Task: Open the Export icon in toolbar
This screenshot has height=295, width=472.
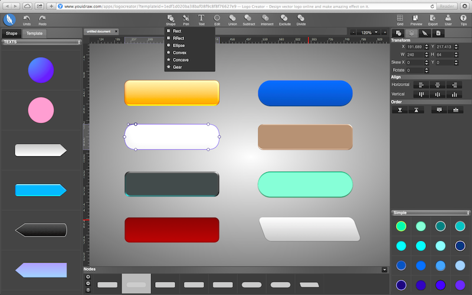Action: click(x=432, y=19)
